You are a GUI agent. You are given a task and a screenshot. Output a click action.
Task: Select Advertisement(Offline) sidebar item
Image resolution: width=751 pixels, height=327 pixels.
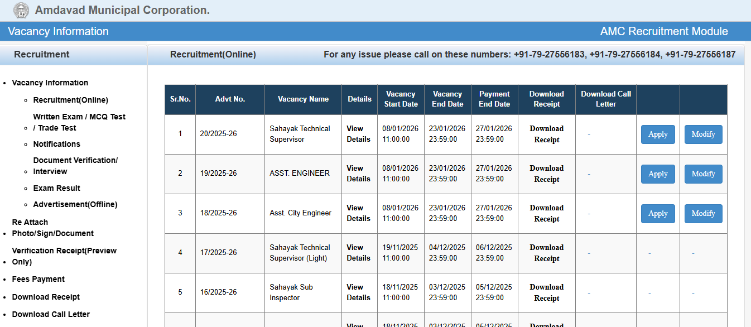[75, 204]
